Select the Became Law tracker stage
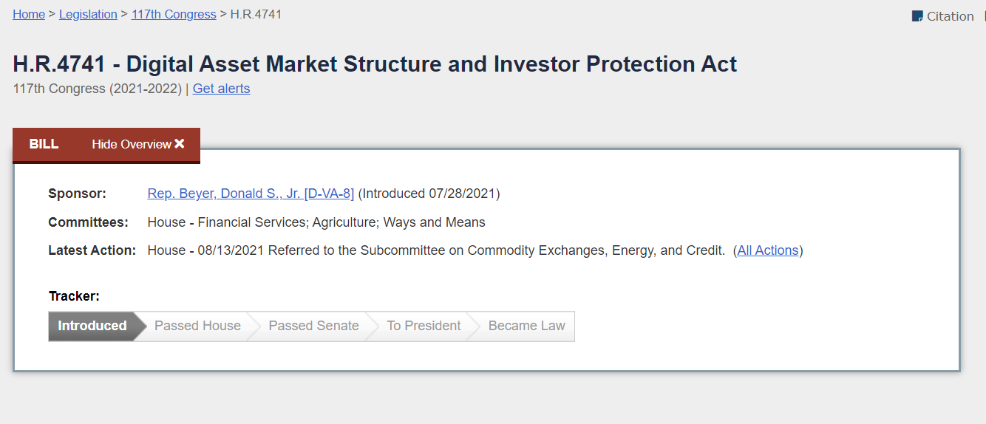The width and height of the screenshot is (986, 424). tap(526, 326)
